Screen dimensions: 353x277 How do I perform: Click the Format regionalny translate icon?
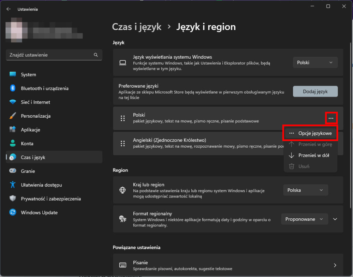pos(122,219)
